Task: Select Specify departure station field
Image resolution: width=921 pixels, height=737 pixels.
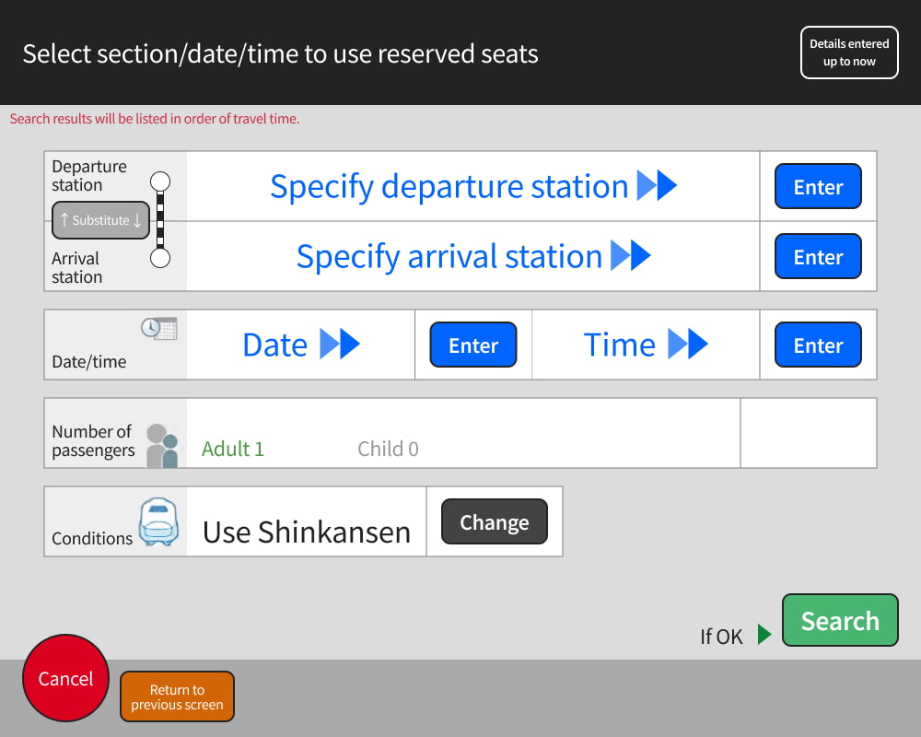Action: [x=472, y=186]
